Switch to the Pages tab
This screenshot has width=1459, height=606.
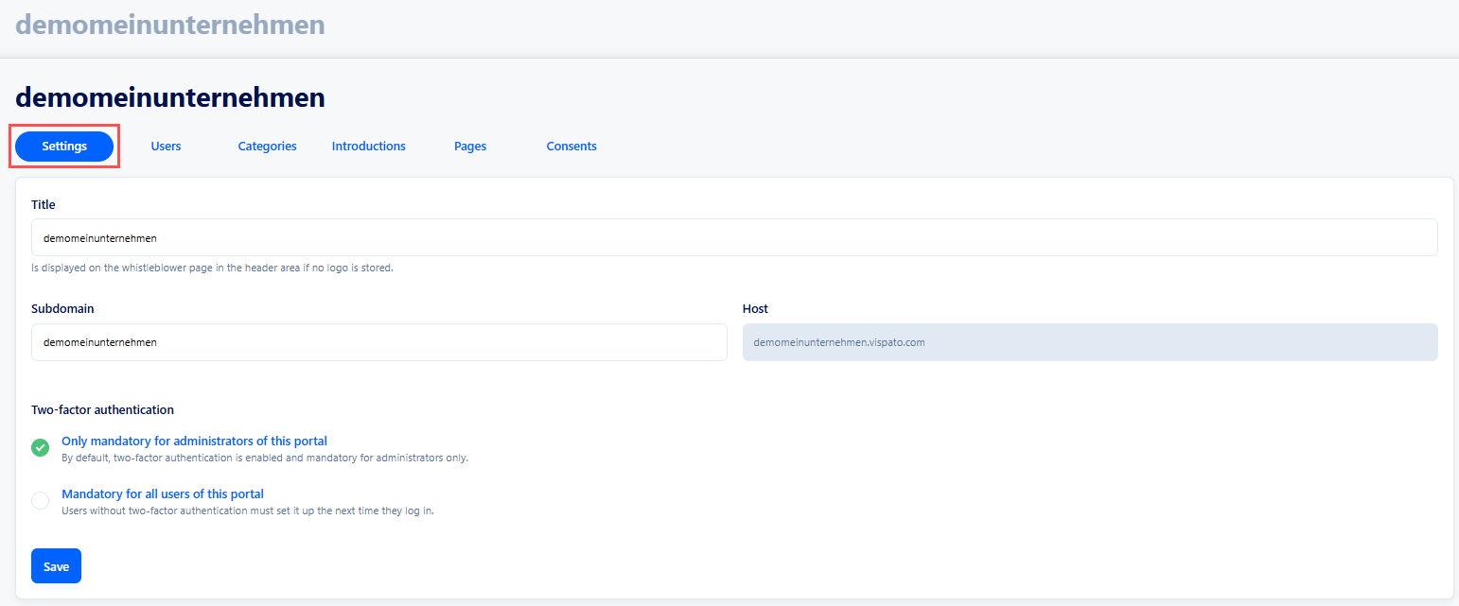point(469,147)
